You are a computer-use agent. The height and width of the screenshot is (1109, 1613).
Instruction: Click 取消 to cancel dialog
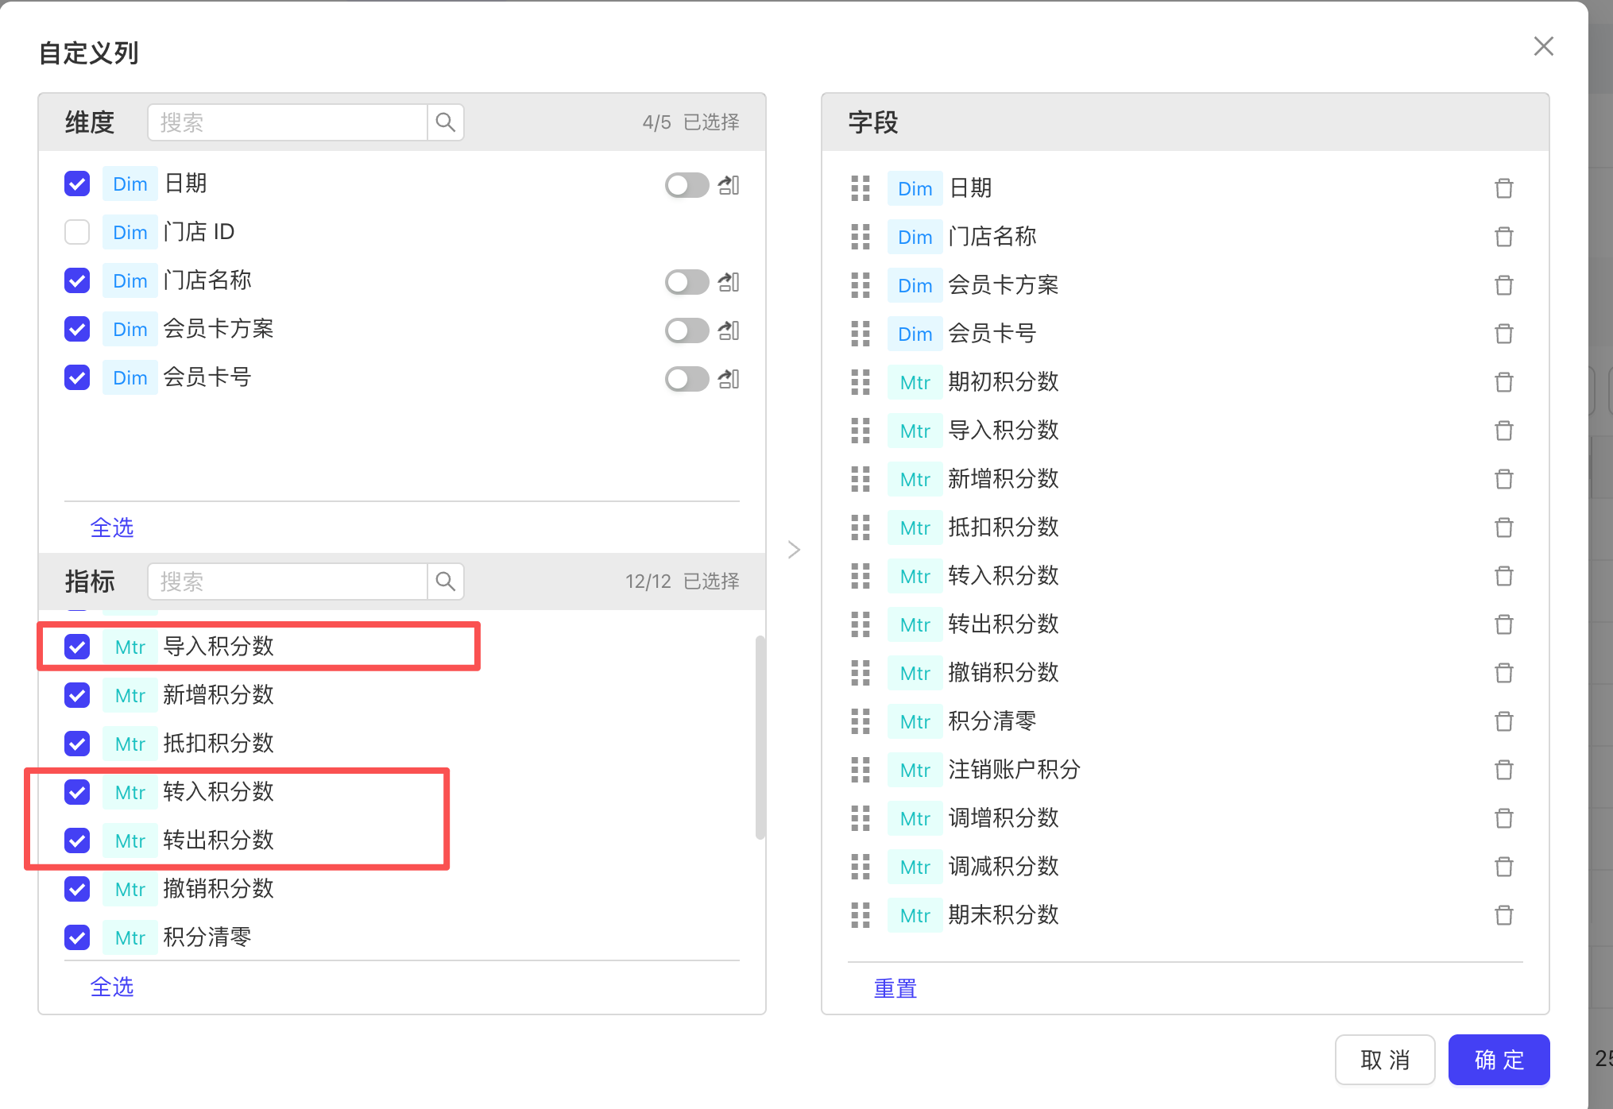pos(1384,1060)
